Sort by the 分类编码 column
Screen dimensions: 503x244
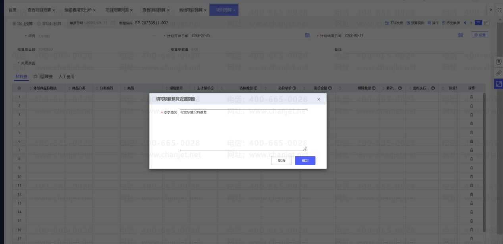(x=96, y=88)
